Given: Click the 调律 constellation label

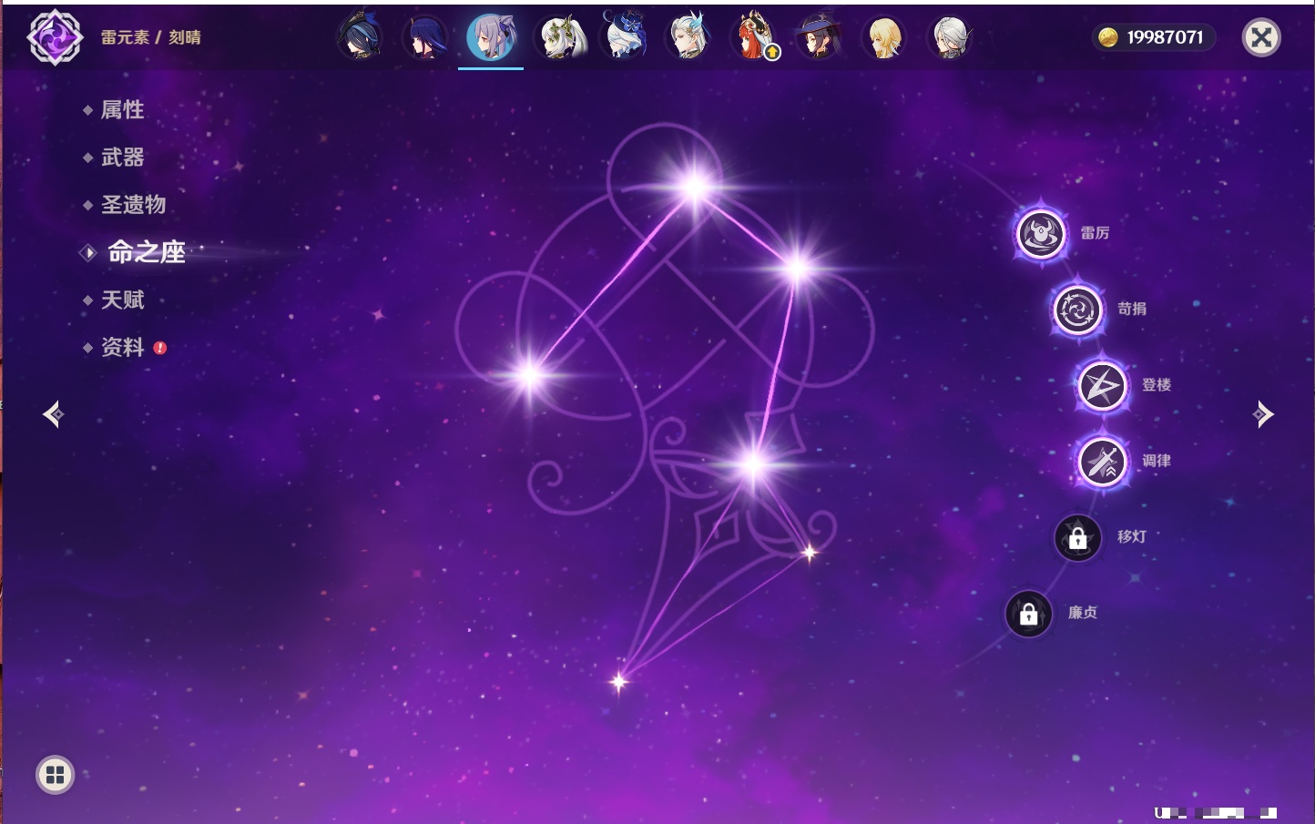Looking at the screenshot, I should [x=1157, y=461].
